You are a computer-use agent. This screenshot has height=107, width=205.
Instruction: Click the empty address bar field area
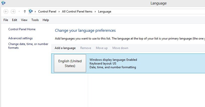(x=158, y=11)
